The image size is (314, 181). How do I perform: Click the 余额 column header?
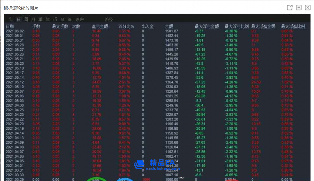[x=169, y=26]
